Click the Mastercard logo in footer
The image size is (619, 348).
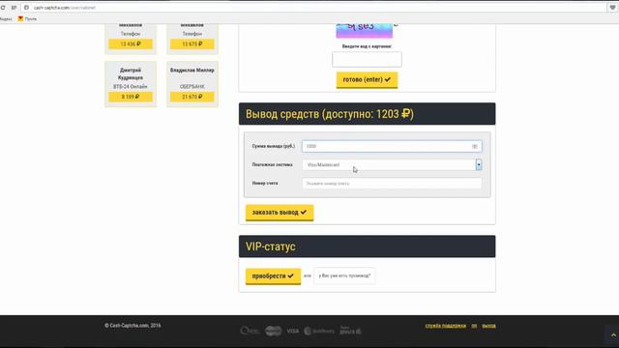pos(273,331)
